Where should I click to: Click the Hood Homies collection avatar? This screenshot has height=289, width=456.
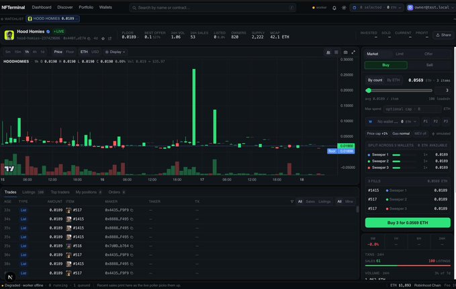point(9,35)
